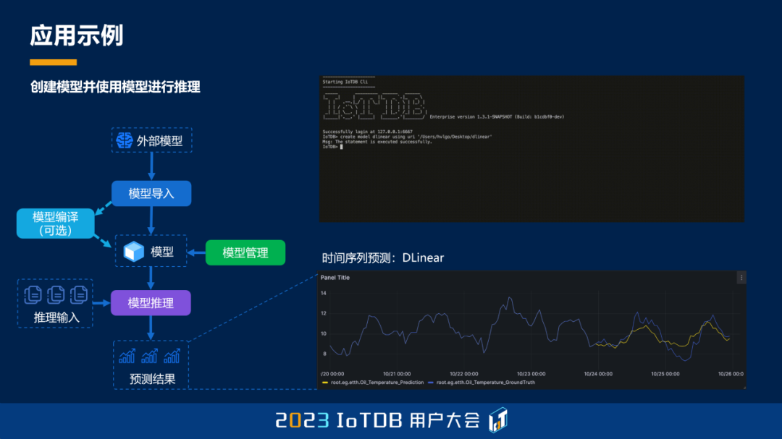The image size is (782, 439).
Task: Toggle the Oil_Temperature_Prediction legend series
Action: tap(376, 380)
